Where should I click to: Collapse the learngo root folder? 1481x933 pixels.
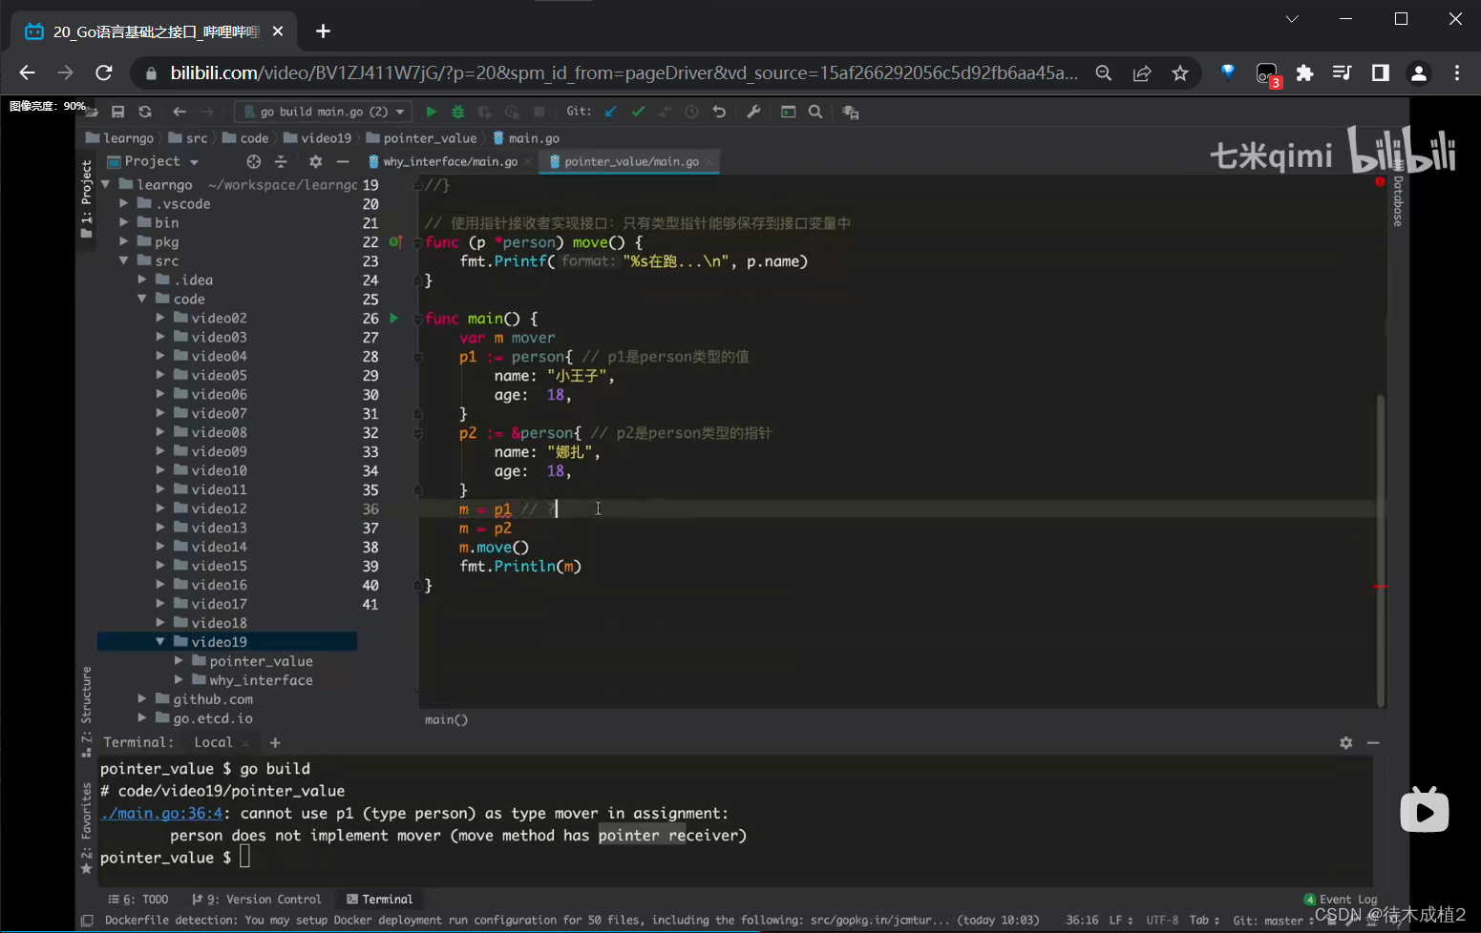106,184
